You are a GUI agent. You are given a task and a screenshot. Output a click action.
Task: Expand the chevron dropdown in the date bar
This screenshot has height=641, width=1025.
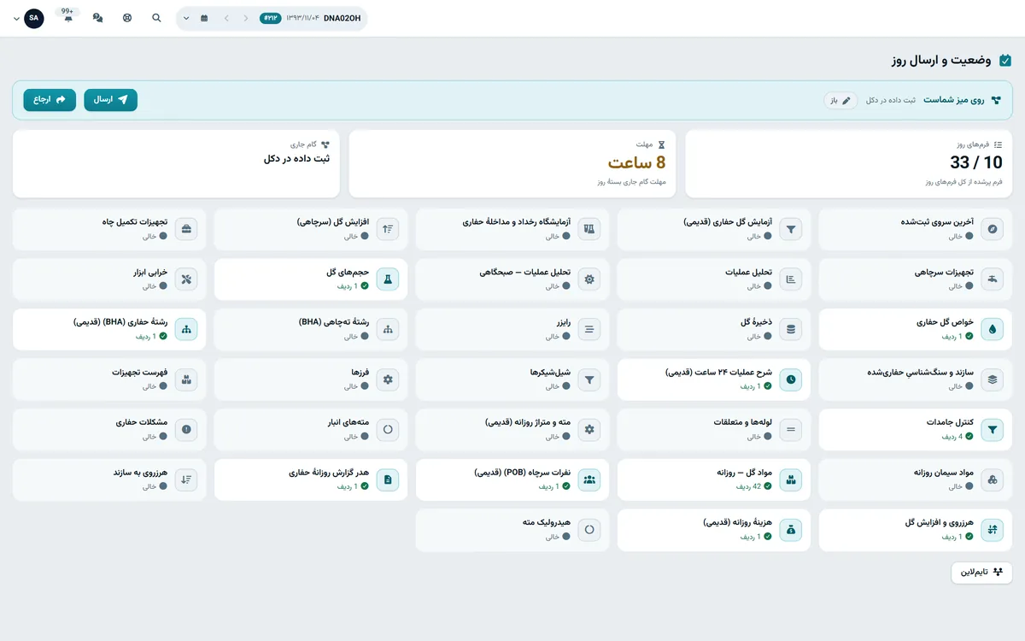point(186,18)
